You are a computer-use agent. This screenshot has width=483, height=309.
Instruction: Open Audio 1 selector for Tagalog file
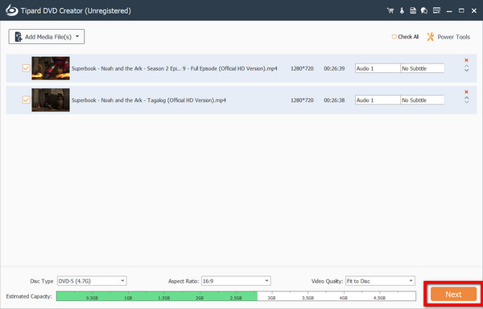pyautogui.click(x=378, y=100)
